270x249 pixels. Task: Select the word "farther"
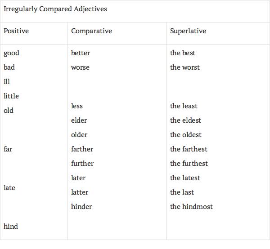point(82,149)
